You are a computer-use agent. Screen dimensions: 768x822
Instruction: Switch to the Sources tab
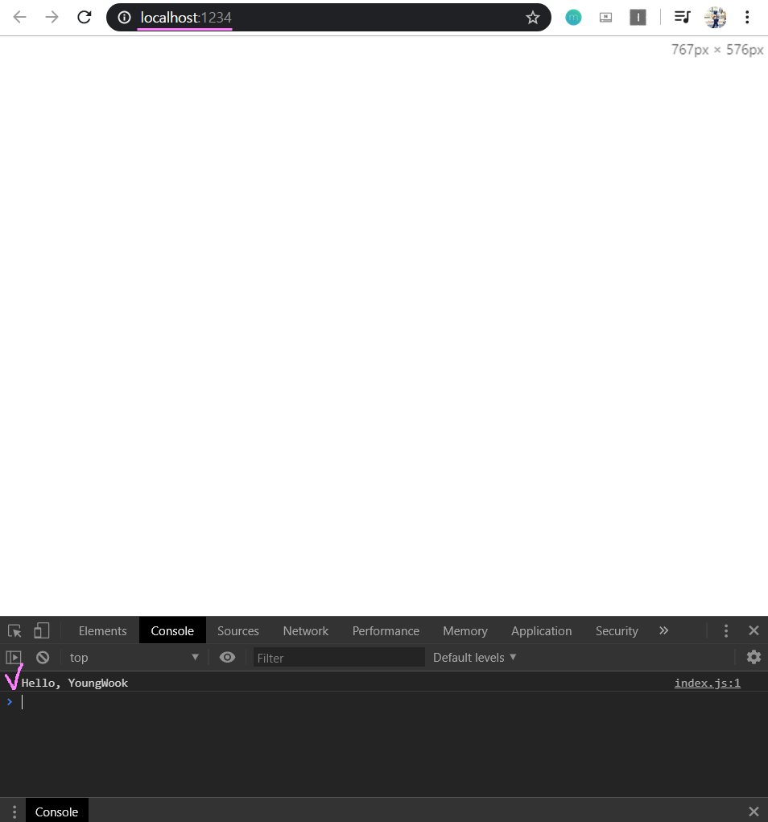point(238,630)
